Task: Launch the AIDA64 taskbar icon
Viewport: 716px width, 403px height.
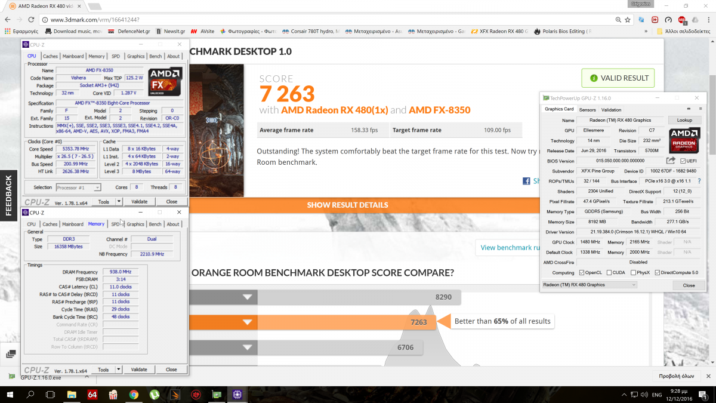Action: (92, 394)
